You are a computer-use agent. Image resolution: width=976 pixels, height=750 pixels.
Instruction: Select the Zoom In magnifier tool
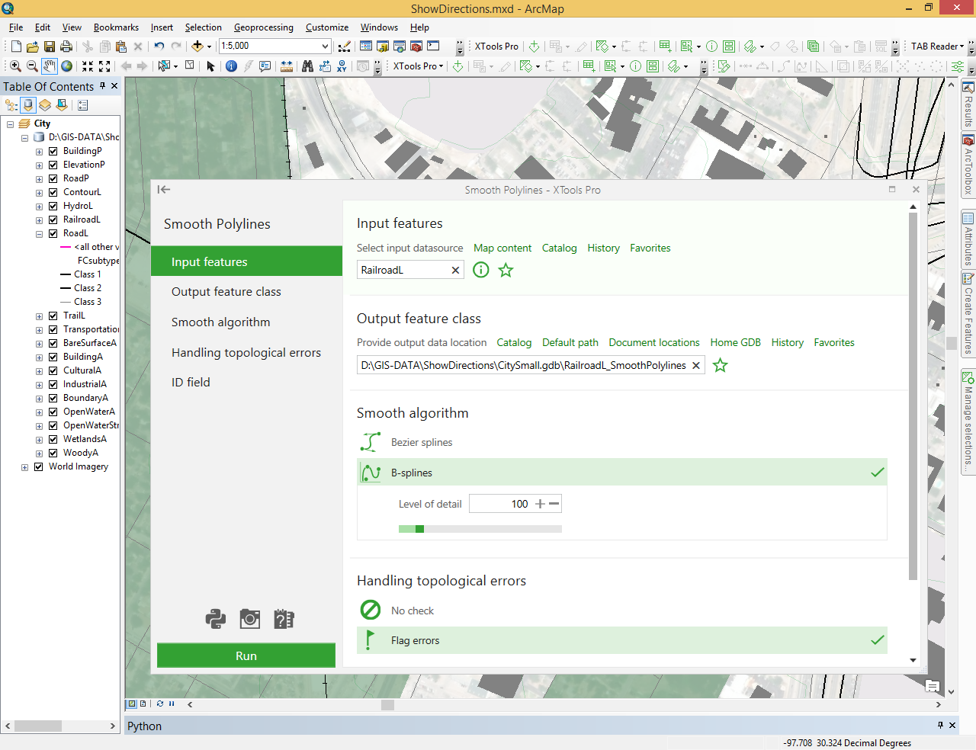(15, 66)
